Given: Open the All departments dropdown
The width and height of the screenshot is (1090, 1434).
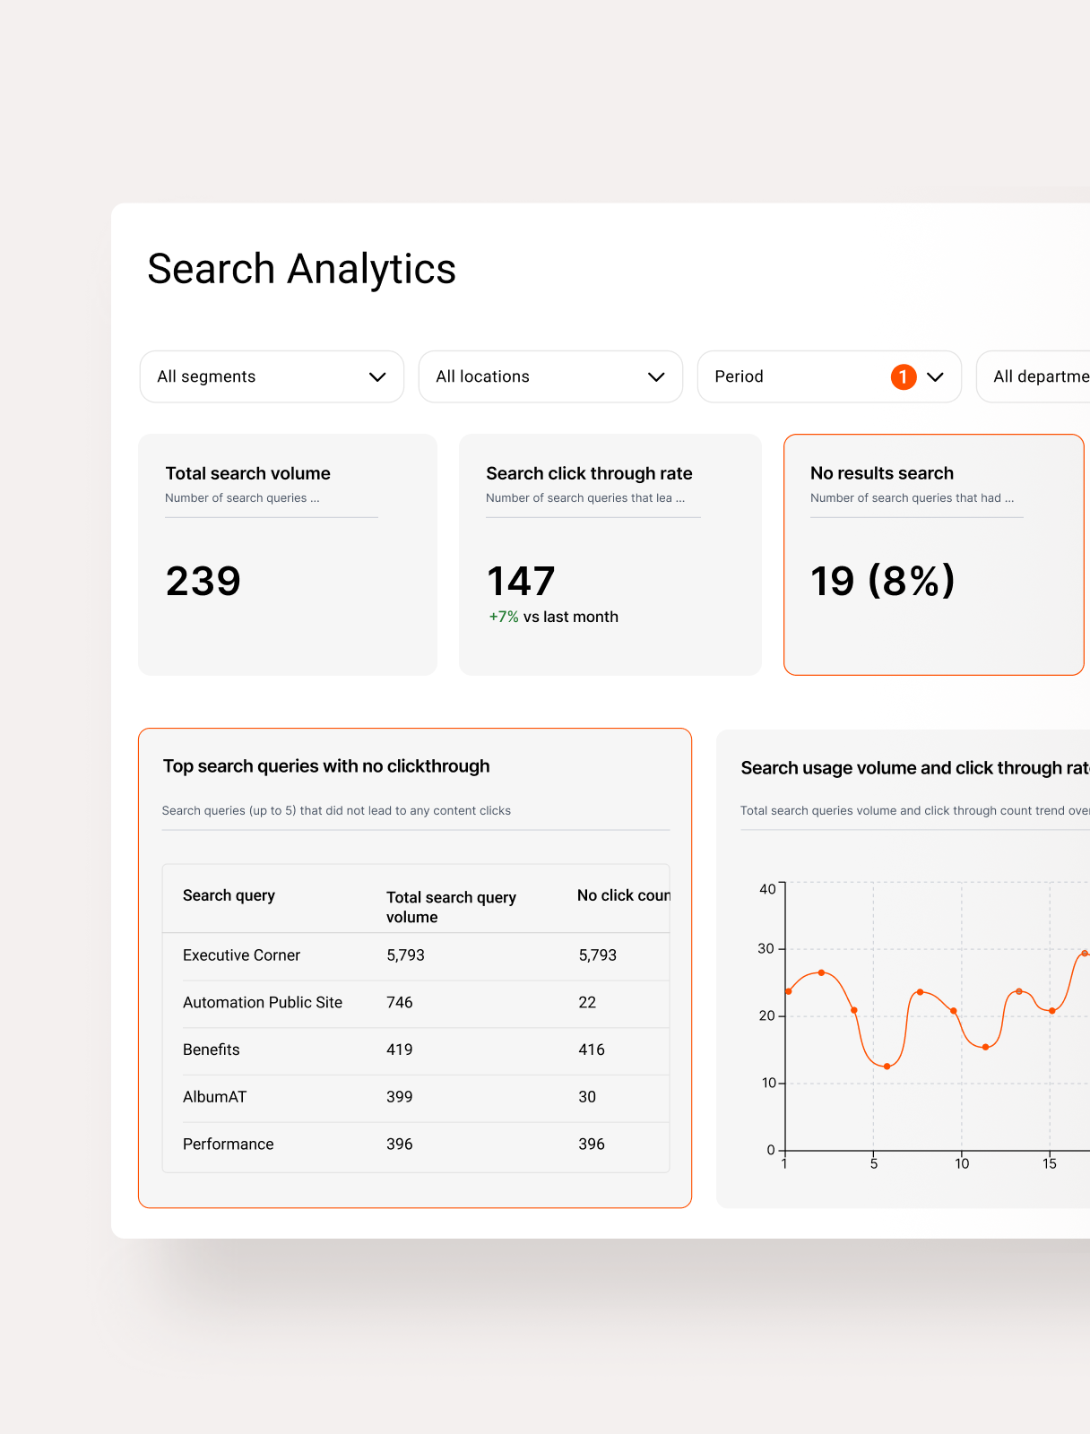Looking at the screenshot, I should tap(1033, 376).
